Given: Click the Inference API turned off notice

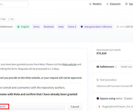Looking at the screenshot, I should point(115,86).
